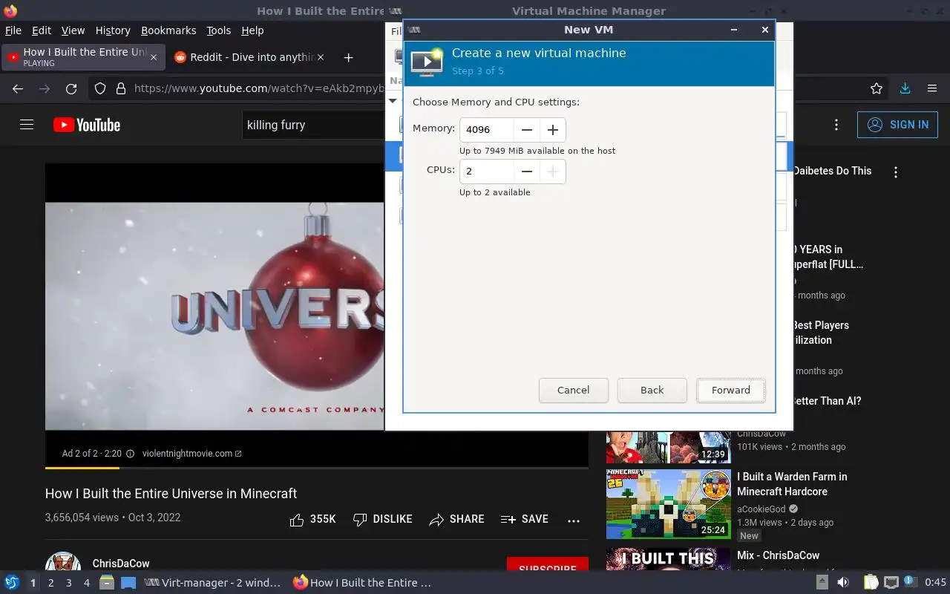Image resolution: width=950 pixels, height=594 pixels.
Task: Cancel the New VM wizard
Action: 574,391
